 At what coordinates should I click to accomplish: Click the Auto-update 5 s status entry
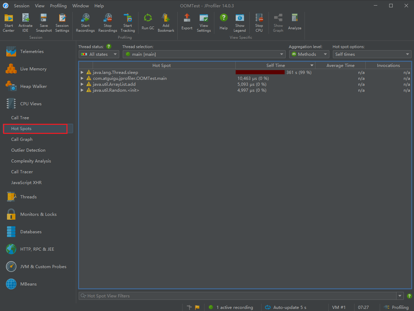(x=286, y=307)
